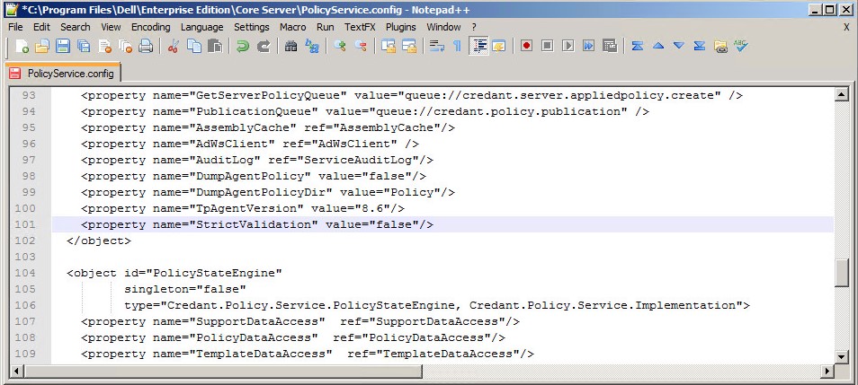Run macro multiple times icon
The width and height of the screenshot is (858, 385).
coord(589,47)
